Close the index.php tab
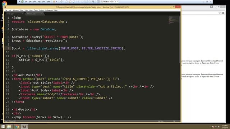 pyautogui.click(x=22, y=14)
